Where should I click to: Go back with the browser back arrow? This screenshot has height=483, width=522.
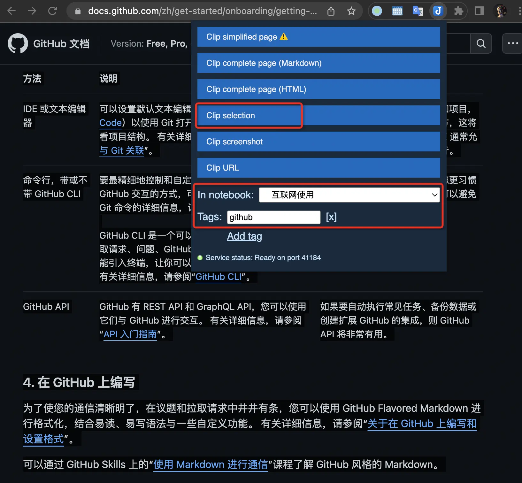click(x=12, y=11)
